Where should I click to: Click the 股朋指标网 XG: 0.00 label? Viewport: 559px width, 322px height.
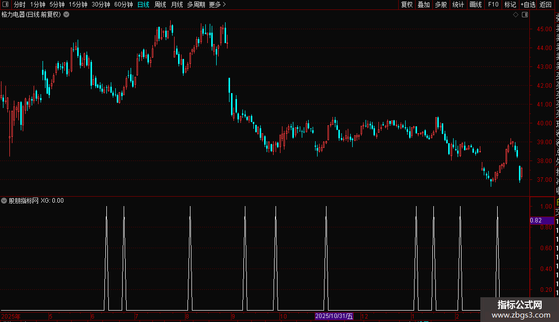(36, 201)
